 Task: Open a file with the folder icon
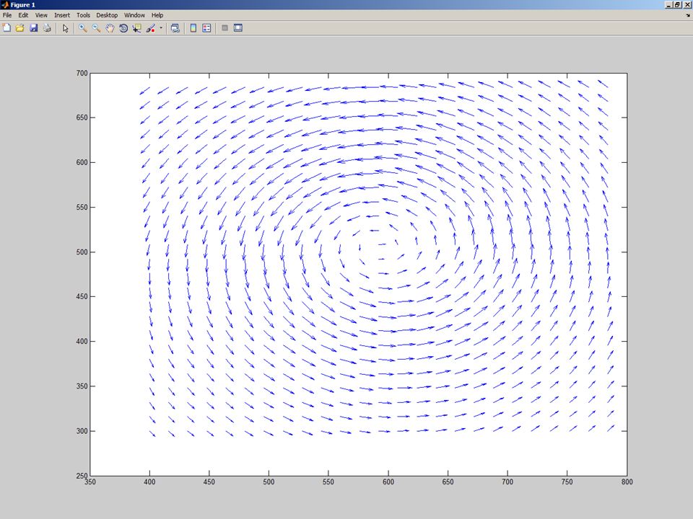coord(20,28)
